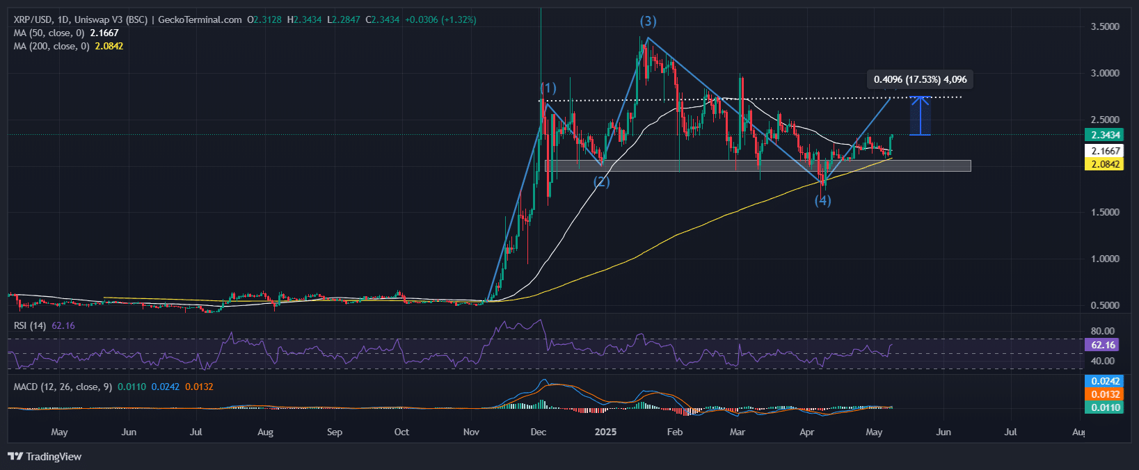Select the blue price-range measure arrow
Image resolution: width=1139 pixels, height=470 pixels.
pos(921,115)
